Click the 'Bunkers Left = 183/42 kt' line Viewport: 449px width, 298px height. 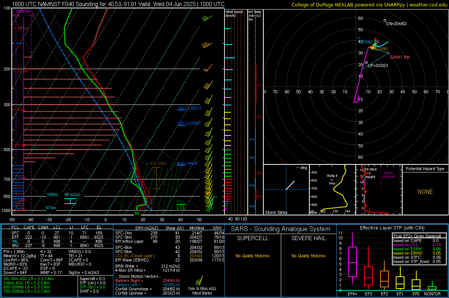tap(148, 285)
